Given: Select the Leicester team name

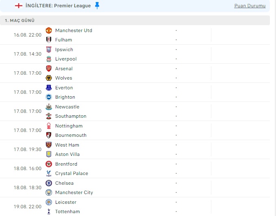Looking at the screenshot, I should click(x=66, y=202).
